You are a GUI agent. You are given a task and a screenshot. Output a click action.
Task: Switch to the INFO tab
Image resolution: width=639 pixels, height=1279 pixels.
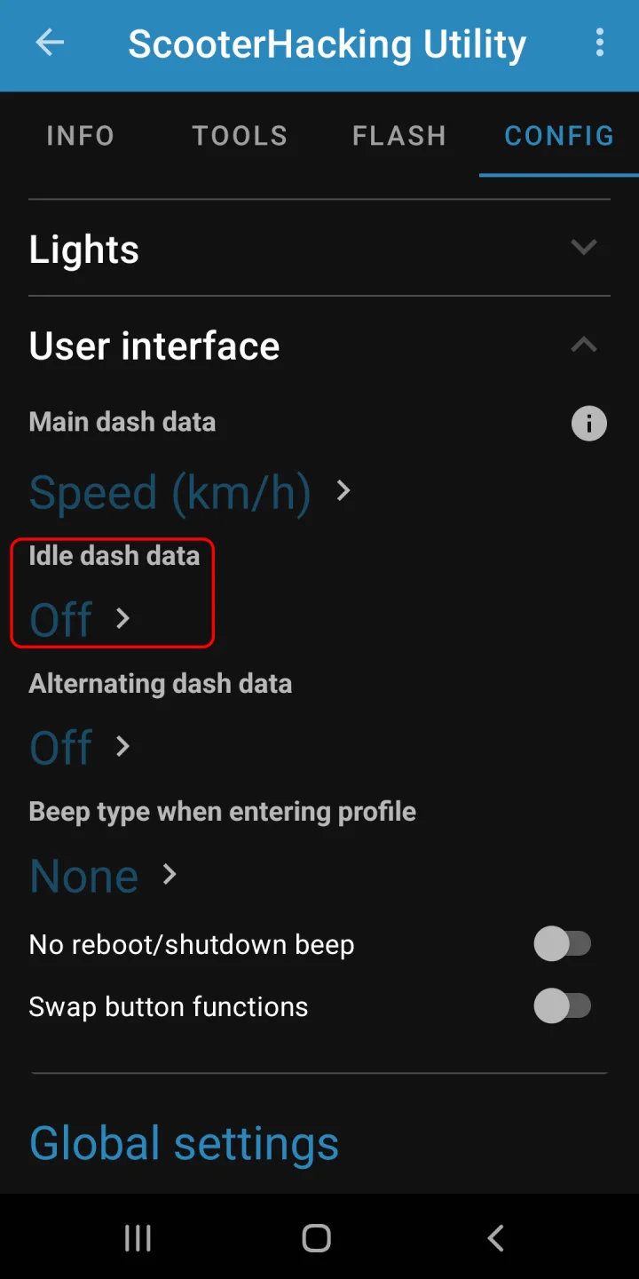tap(80, 136)
